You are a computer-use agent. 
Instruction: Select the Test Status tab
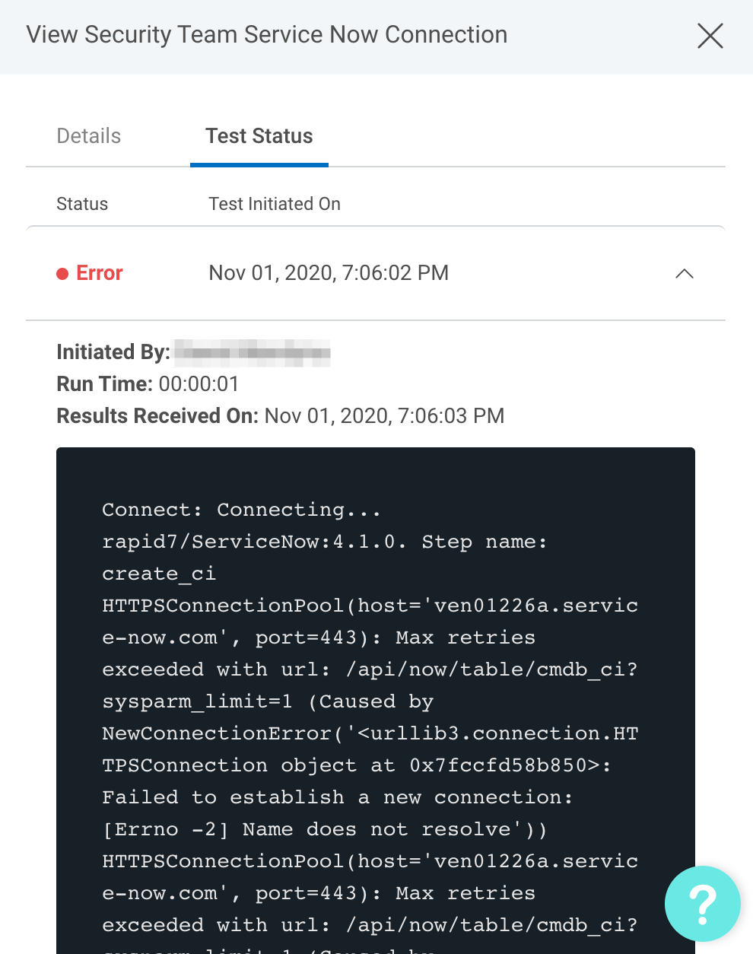coord(259,136)
